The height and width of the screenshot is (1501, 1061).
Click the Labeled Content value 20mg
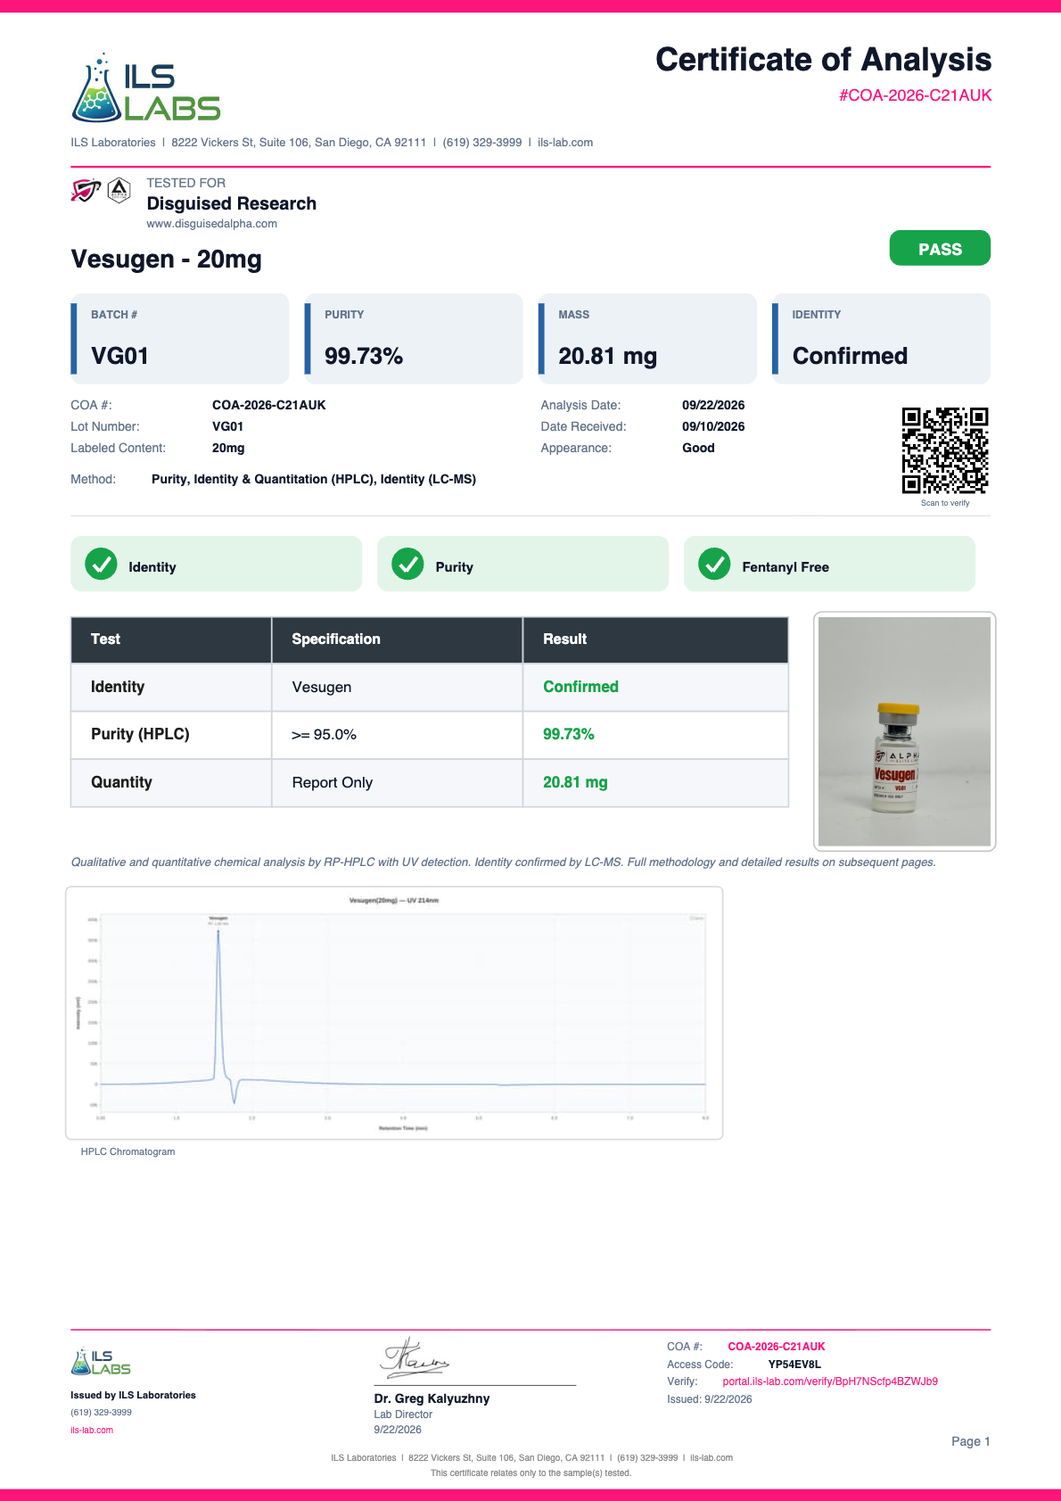coord(228,448)
